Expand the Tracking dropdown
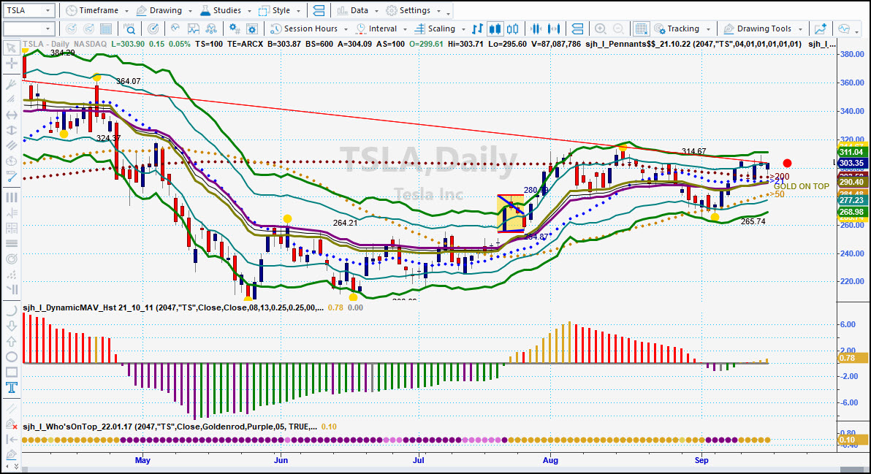Screen dimensions: 871x474 click(708, 29)
